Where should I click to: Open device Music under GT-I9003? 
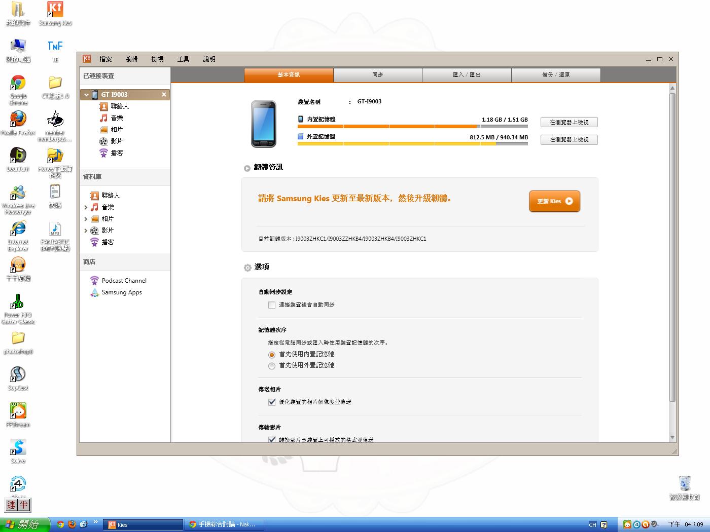point(112,118)
